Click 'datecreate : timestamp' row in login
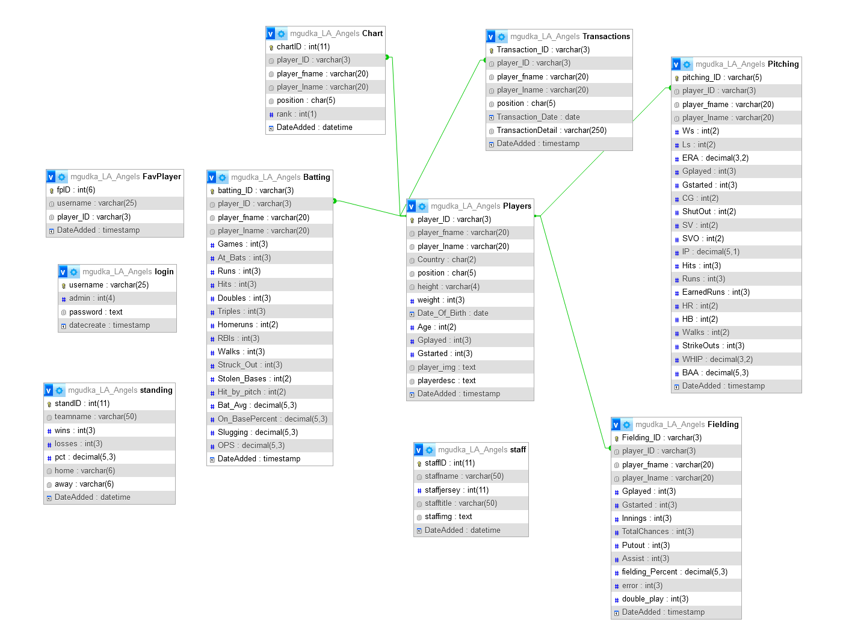Viewport: 843px width, 640px height. pyautogui.click(x=117, y=325)
